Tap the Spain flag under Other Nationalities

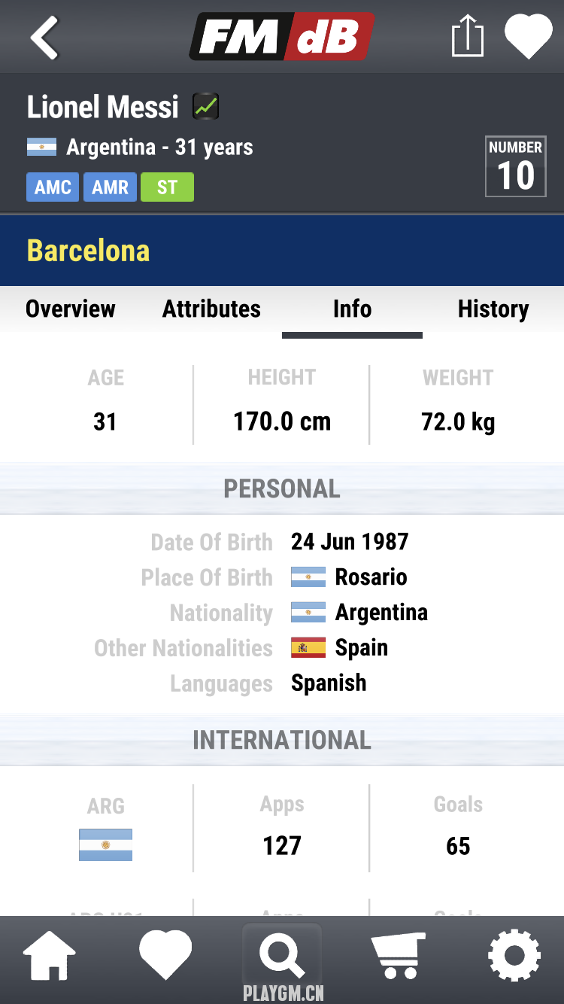pyautogui.click(x=308, y=648)
